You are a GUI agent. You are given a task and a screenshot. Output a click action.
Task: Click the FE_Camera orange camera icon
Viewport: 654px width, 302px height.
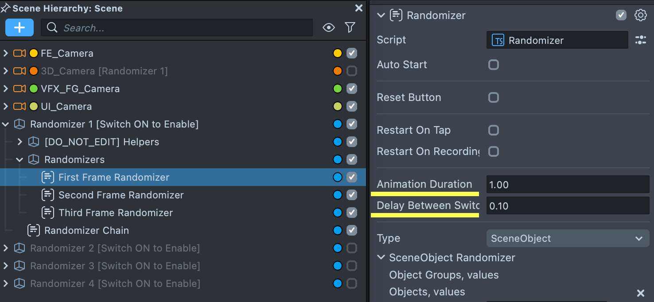tap(19, 53)
